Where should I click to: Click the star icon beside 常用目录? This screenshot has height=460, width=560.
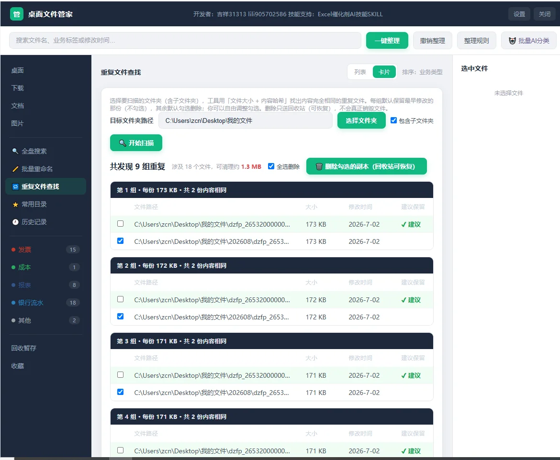tap(15, 205)
